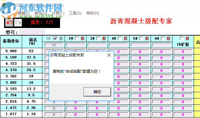Image resolution: width=200 pixels, height=118 pixels.
Task: Click the 操作: 7/7 counter label
Action: [x=42, y=22]
